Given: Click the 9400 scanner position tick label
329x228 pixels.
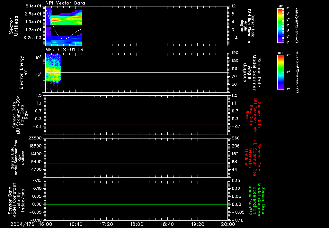Looking at the screenshot, I should click(36, 162).
